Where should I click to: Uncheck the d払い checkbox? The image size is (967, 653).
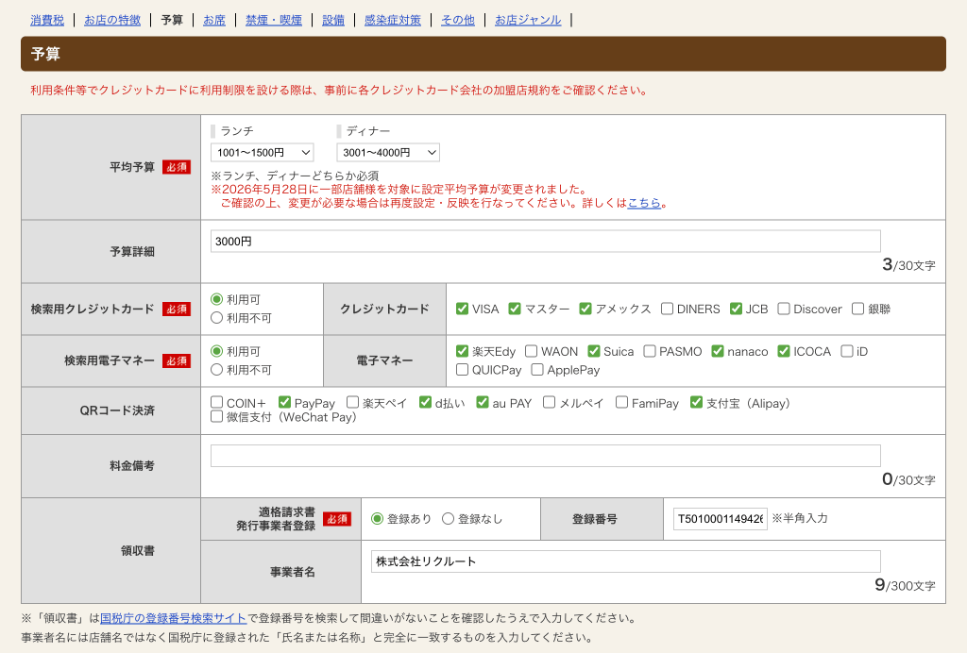coord(425,402)
